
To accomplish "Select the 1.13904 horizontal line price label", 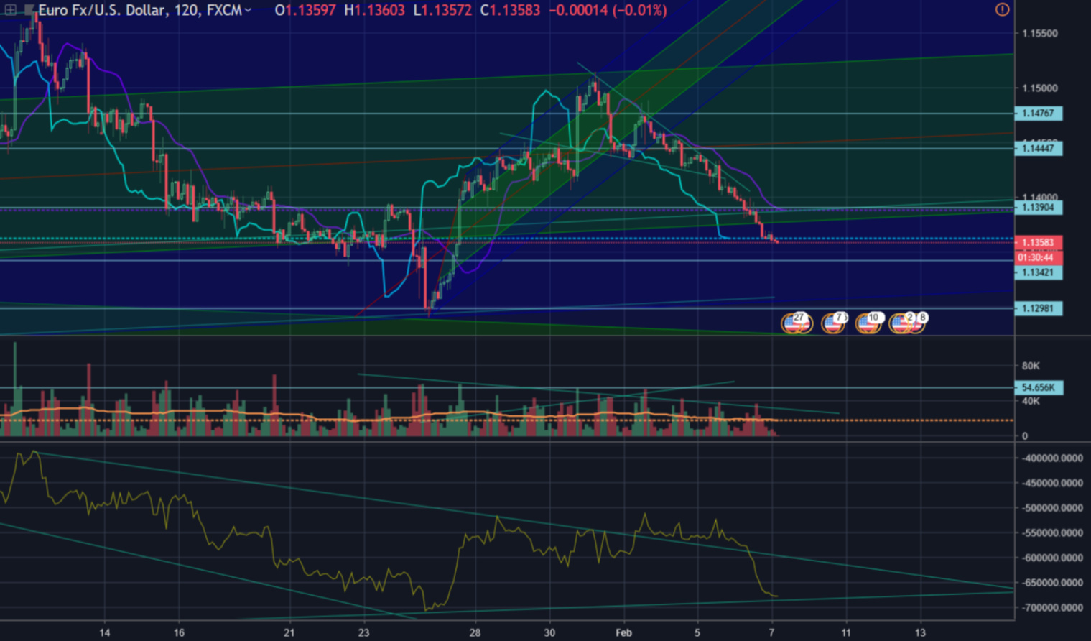I will (x=1038, y=208).
